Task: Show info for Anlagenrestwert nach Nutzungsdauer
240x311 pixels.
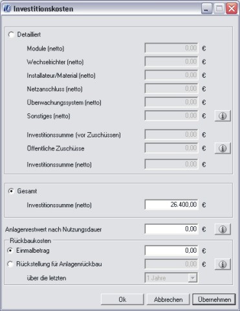Action: coord(223,229)
